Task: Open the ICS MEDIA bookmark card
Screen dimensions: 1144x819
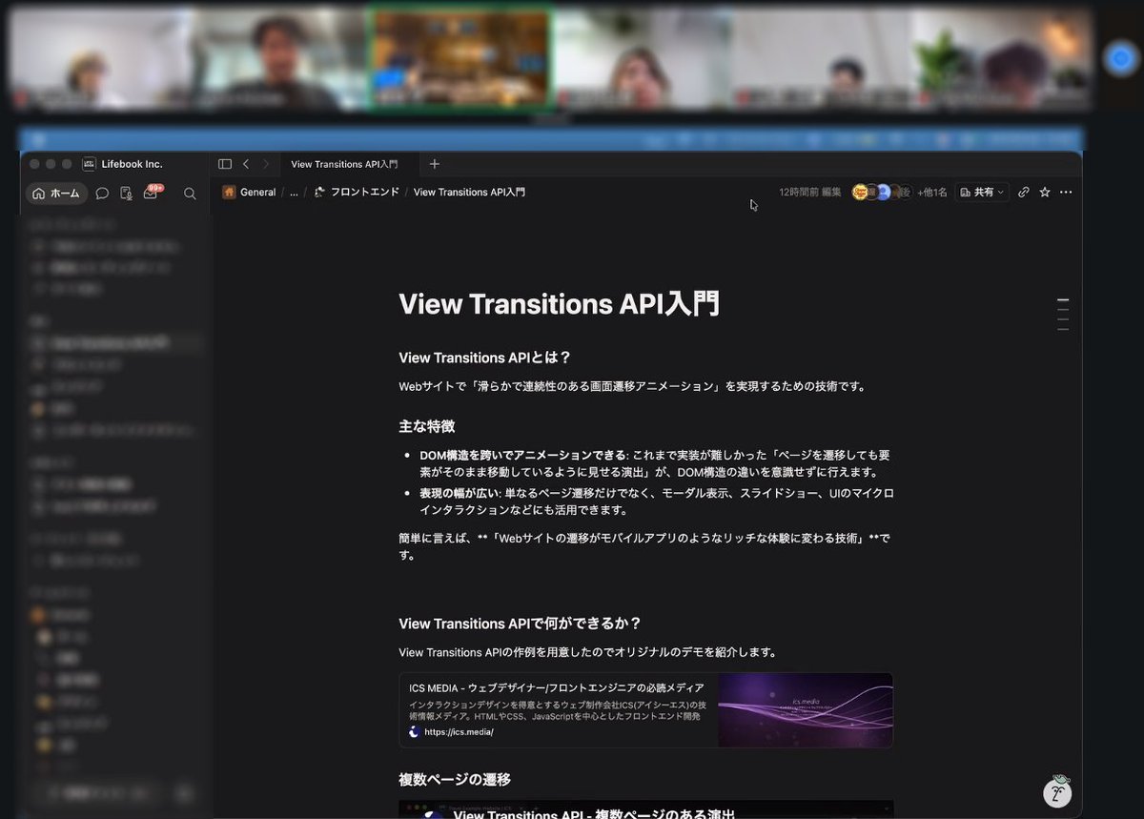Action: point(645,710)
